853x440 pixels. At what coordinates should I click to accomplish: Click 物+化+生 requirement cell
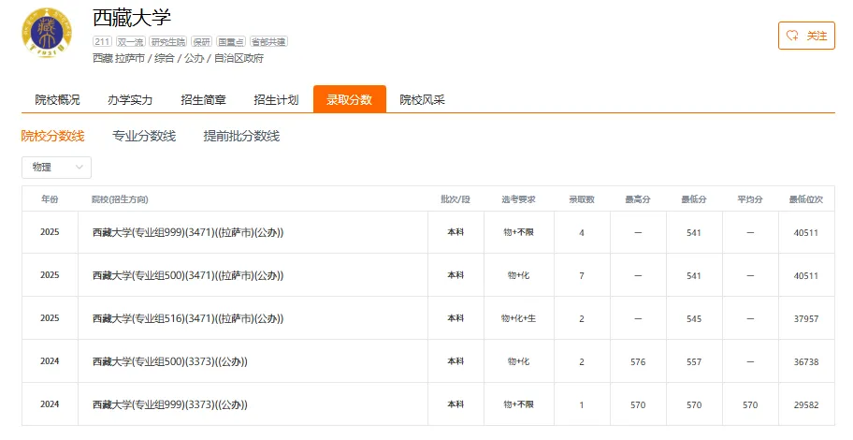coord(518,318)
